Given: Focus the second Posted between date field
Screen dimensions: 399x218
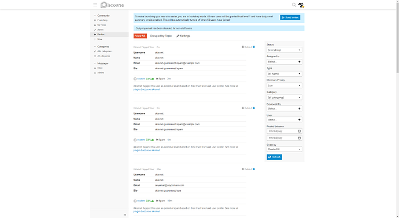Looking at the screenshot, I should [x=285, y=138].
